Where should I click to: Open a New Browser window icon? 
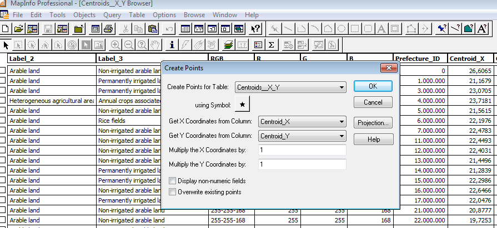tap(185, 29)
